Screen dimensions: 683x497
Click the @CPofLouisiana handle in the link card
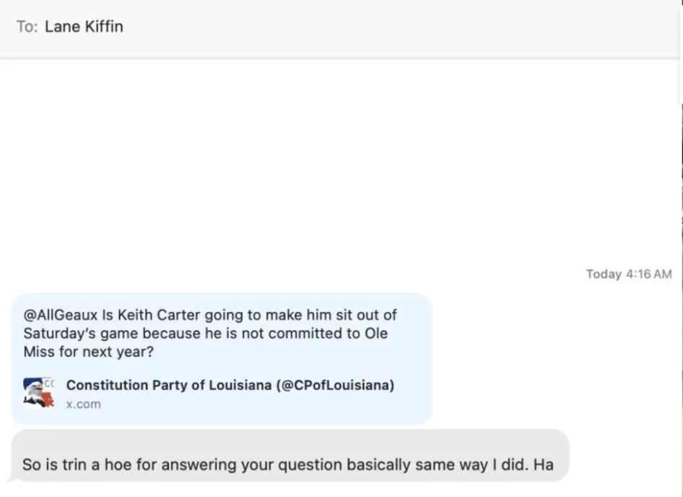336,385
